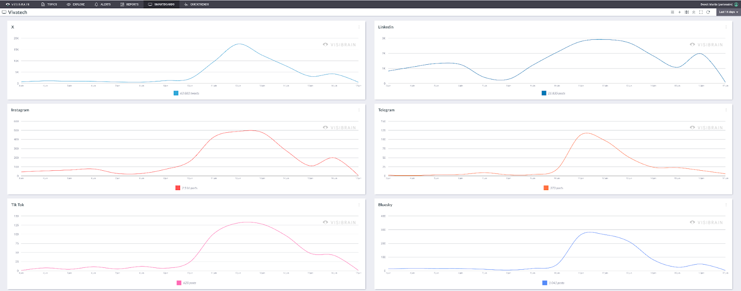Toggle the 21 835 posts legend series
Viewport: 741px width, 291px height.
(553, 93)
